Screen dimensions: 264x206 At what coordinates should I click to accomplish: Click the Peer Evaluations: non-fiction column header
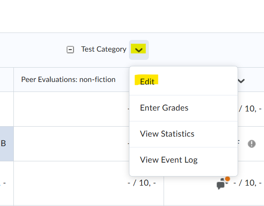68,79
